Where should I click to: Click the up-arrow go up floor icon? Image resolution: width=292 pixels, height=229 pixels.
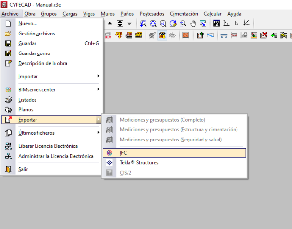click(110, 23)
